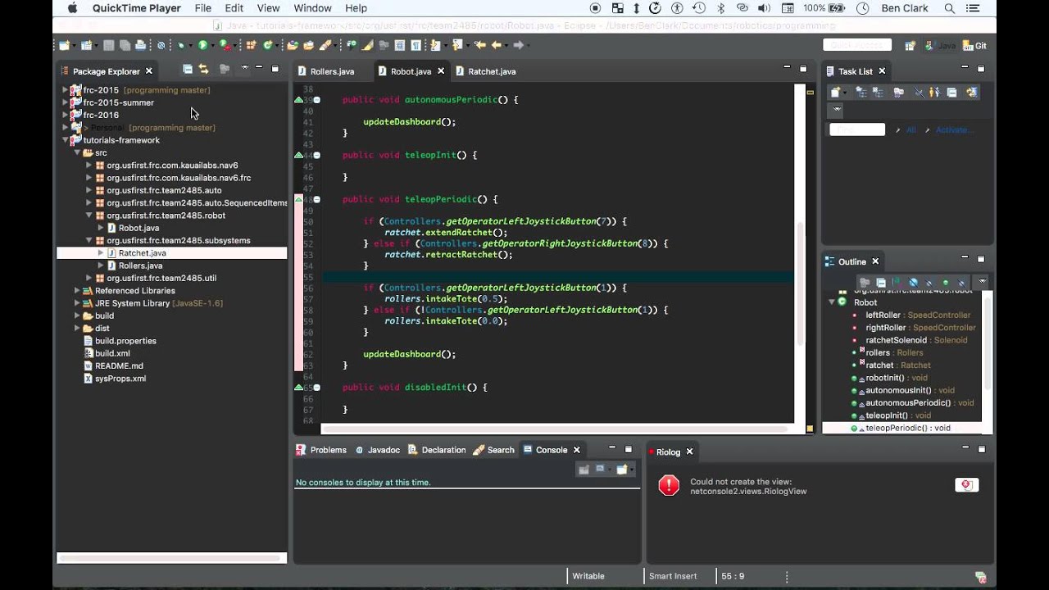This screenshot has height=590, width=1049.
Task: Open the Run button dropdown arrow
Action: [x=212, y=45]
